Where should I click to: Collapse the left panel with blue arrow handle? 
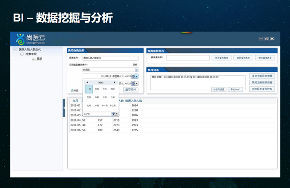[x=64, y=108]
